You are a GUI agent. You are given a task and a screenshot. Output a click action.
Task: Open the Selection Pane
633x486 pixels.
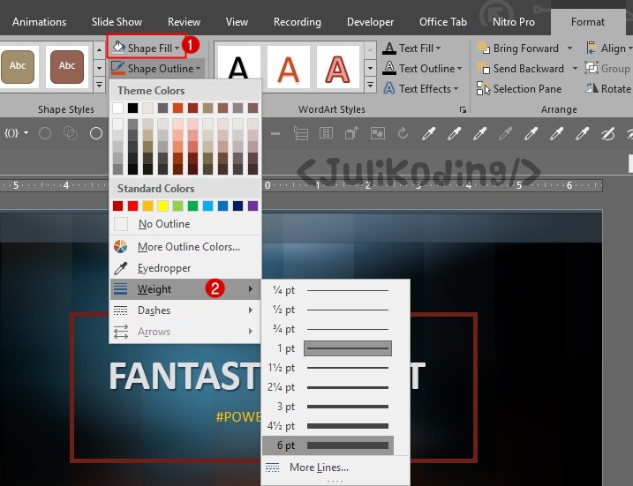click(520, 89)
